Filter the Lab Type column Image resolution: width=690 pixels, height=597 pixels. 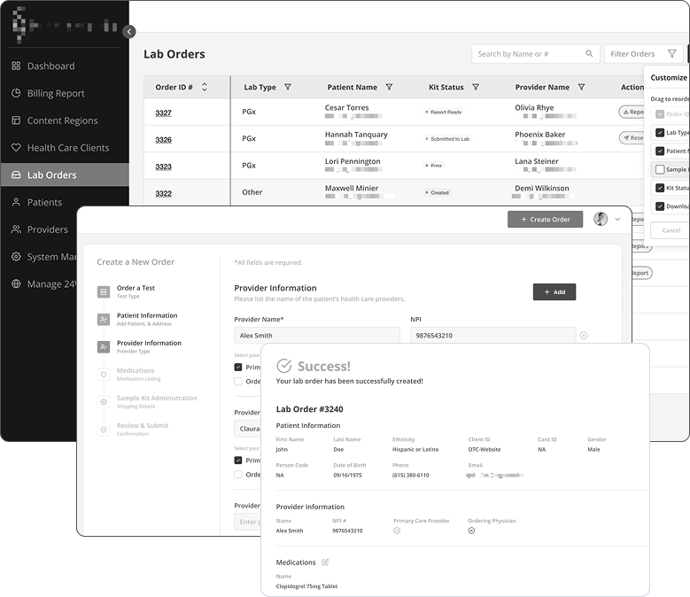click(287, 88)
